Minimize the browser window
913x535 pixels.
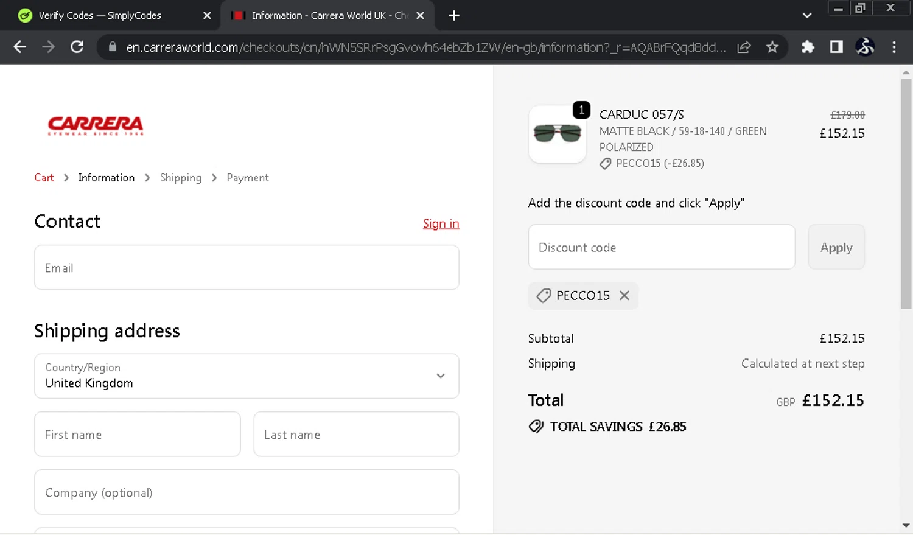(838, 8)
